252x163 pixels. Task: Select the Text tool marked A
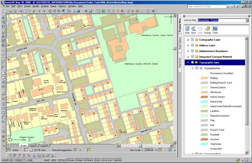[3, 137]
